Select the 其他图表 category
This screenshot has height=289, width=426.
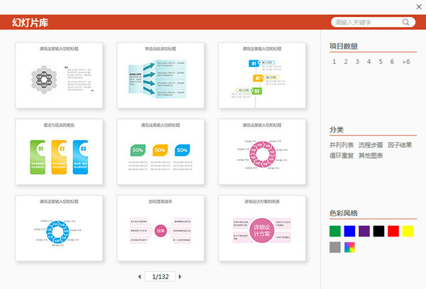pyautogui.click(x=371, y=156)
